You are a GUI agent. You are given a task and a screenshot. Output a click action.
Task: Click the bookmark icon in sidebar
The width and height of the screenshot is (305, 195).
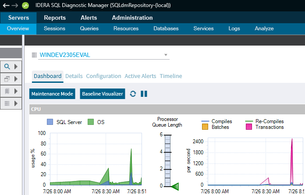tap(7, 91)
